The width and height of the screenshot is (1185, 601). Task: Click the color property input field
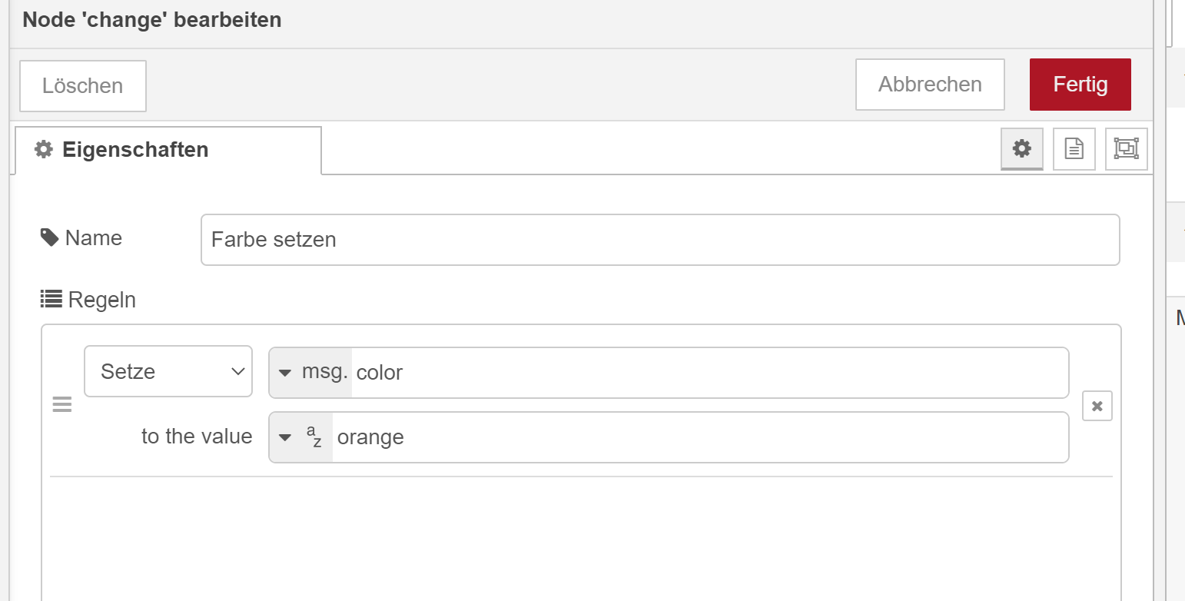tap(707, 373)
